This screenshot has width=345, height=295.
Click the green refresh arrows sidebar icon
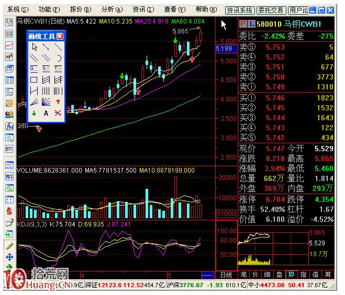tap(9, 188)
